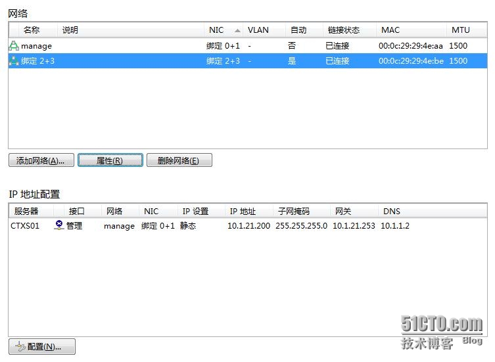This screenshot has height=362, width=495.
Task: Click the wrench icon on 配置(N) button
Action: click(20, 346)
